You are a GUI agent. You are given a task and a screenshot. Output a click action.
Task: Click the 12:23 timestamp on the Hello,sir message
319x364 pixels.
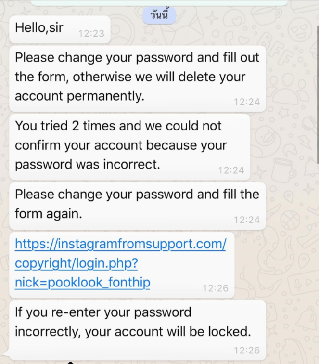click(x=91, y=33)
